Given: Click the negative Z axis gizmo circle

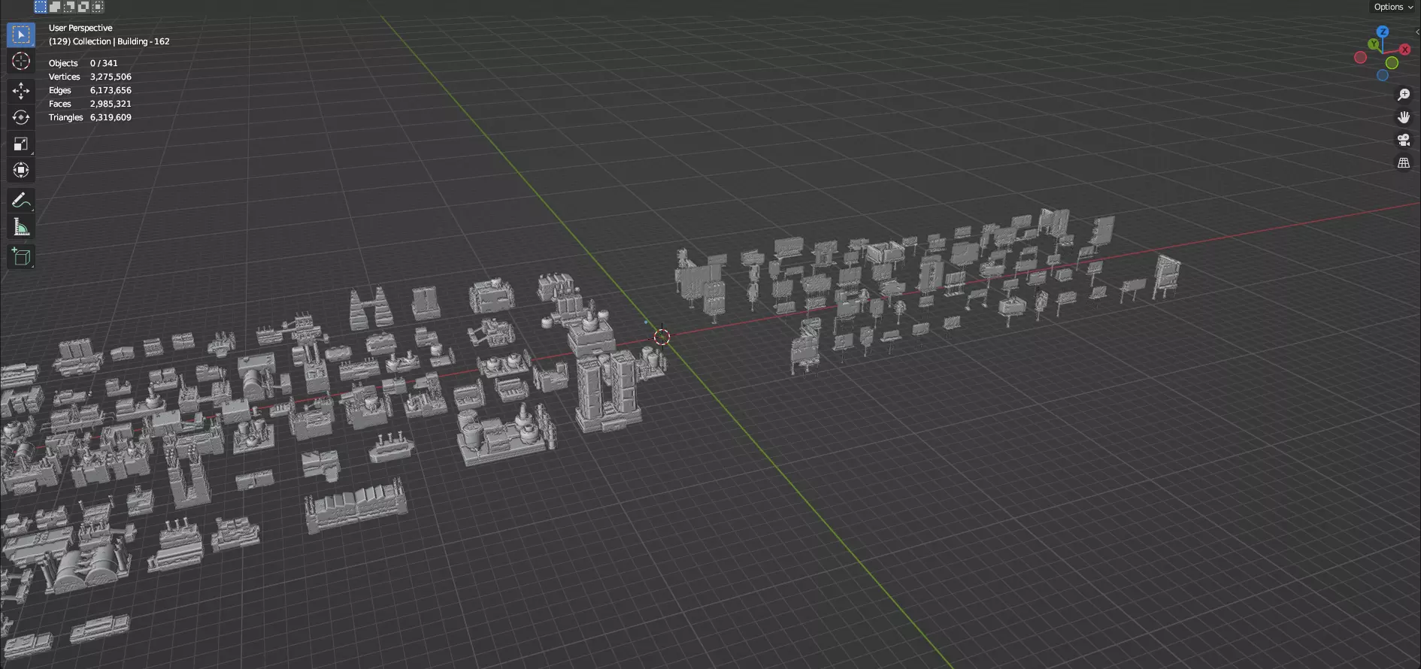Looking at the screenshot, I should pos(1382,75).
